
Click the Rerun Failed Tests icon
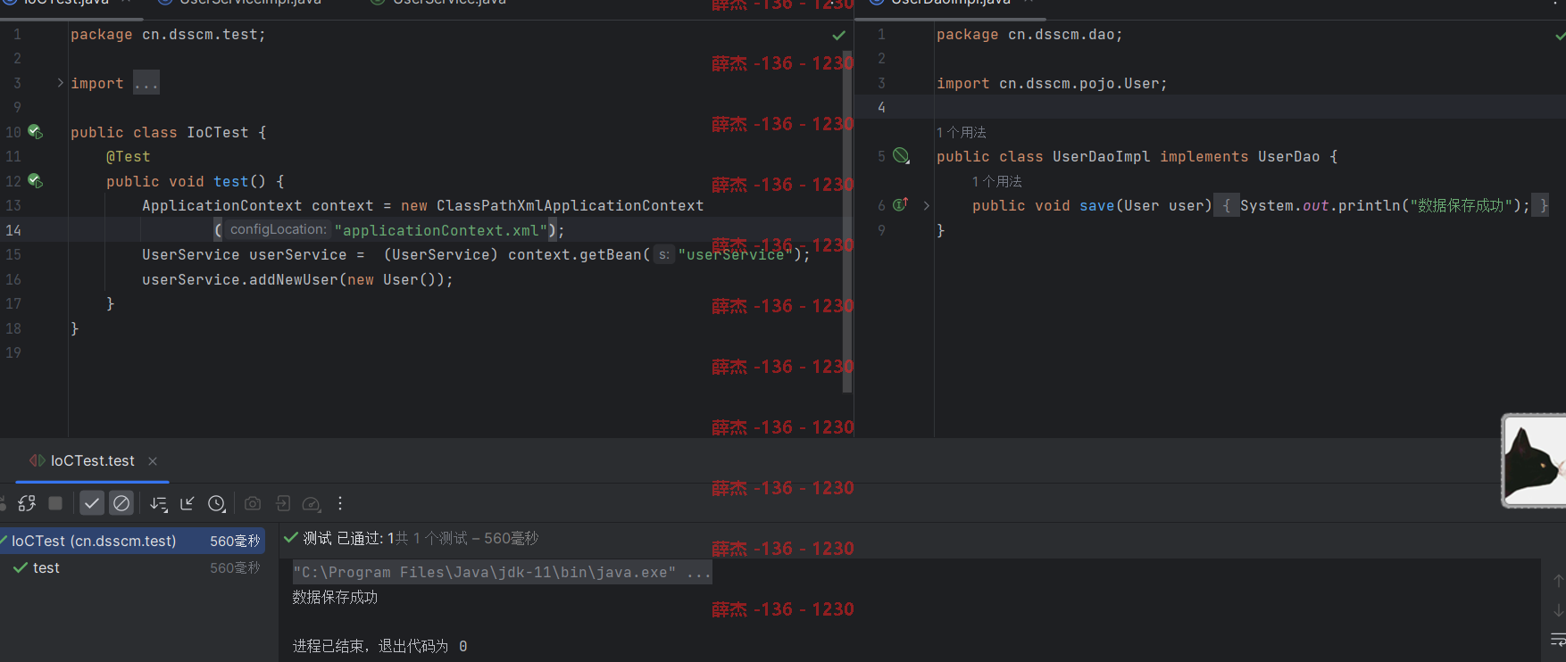pyautogui.click(x=27, y=503)
